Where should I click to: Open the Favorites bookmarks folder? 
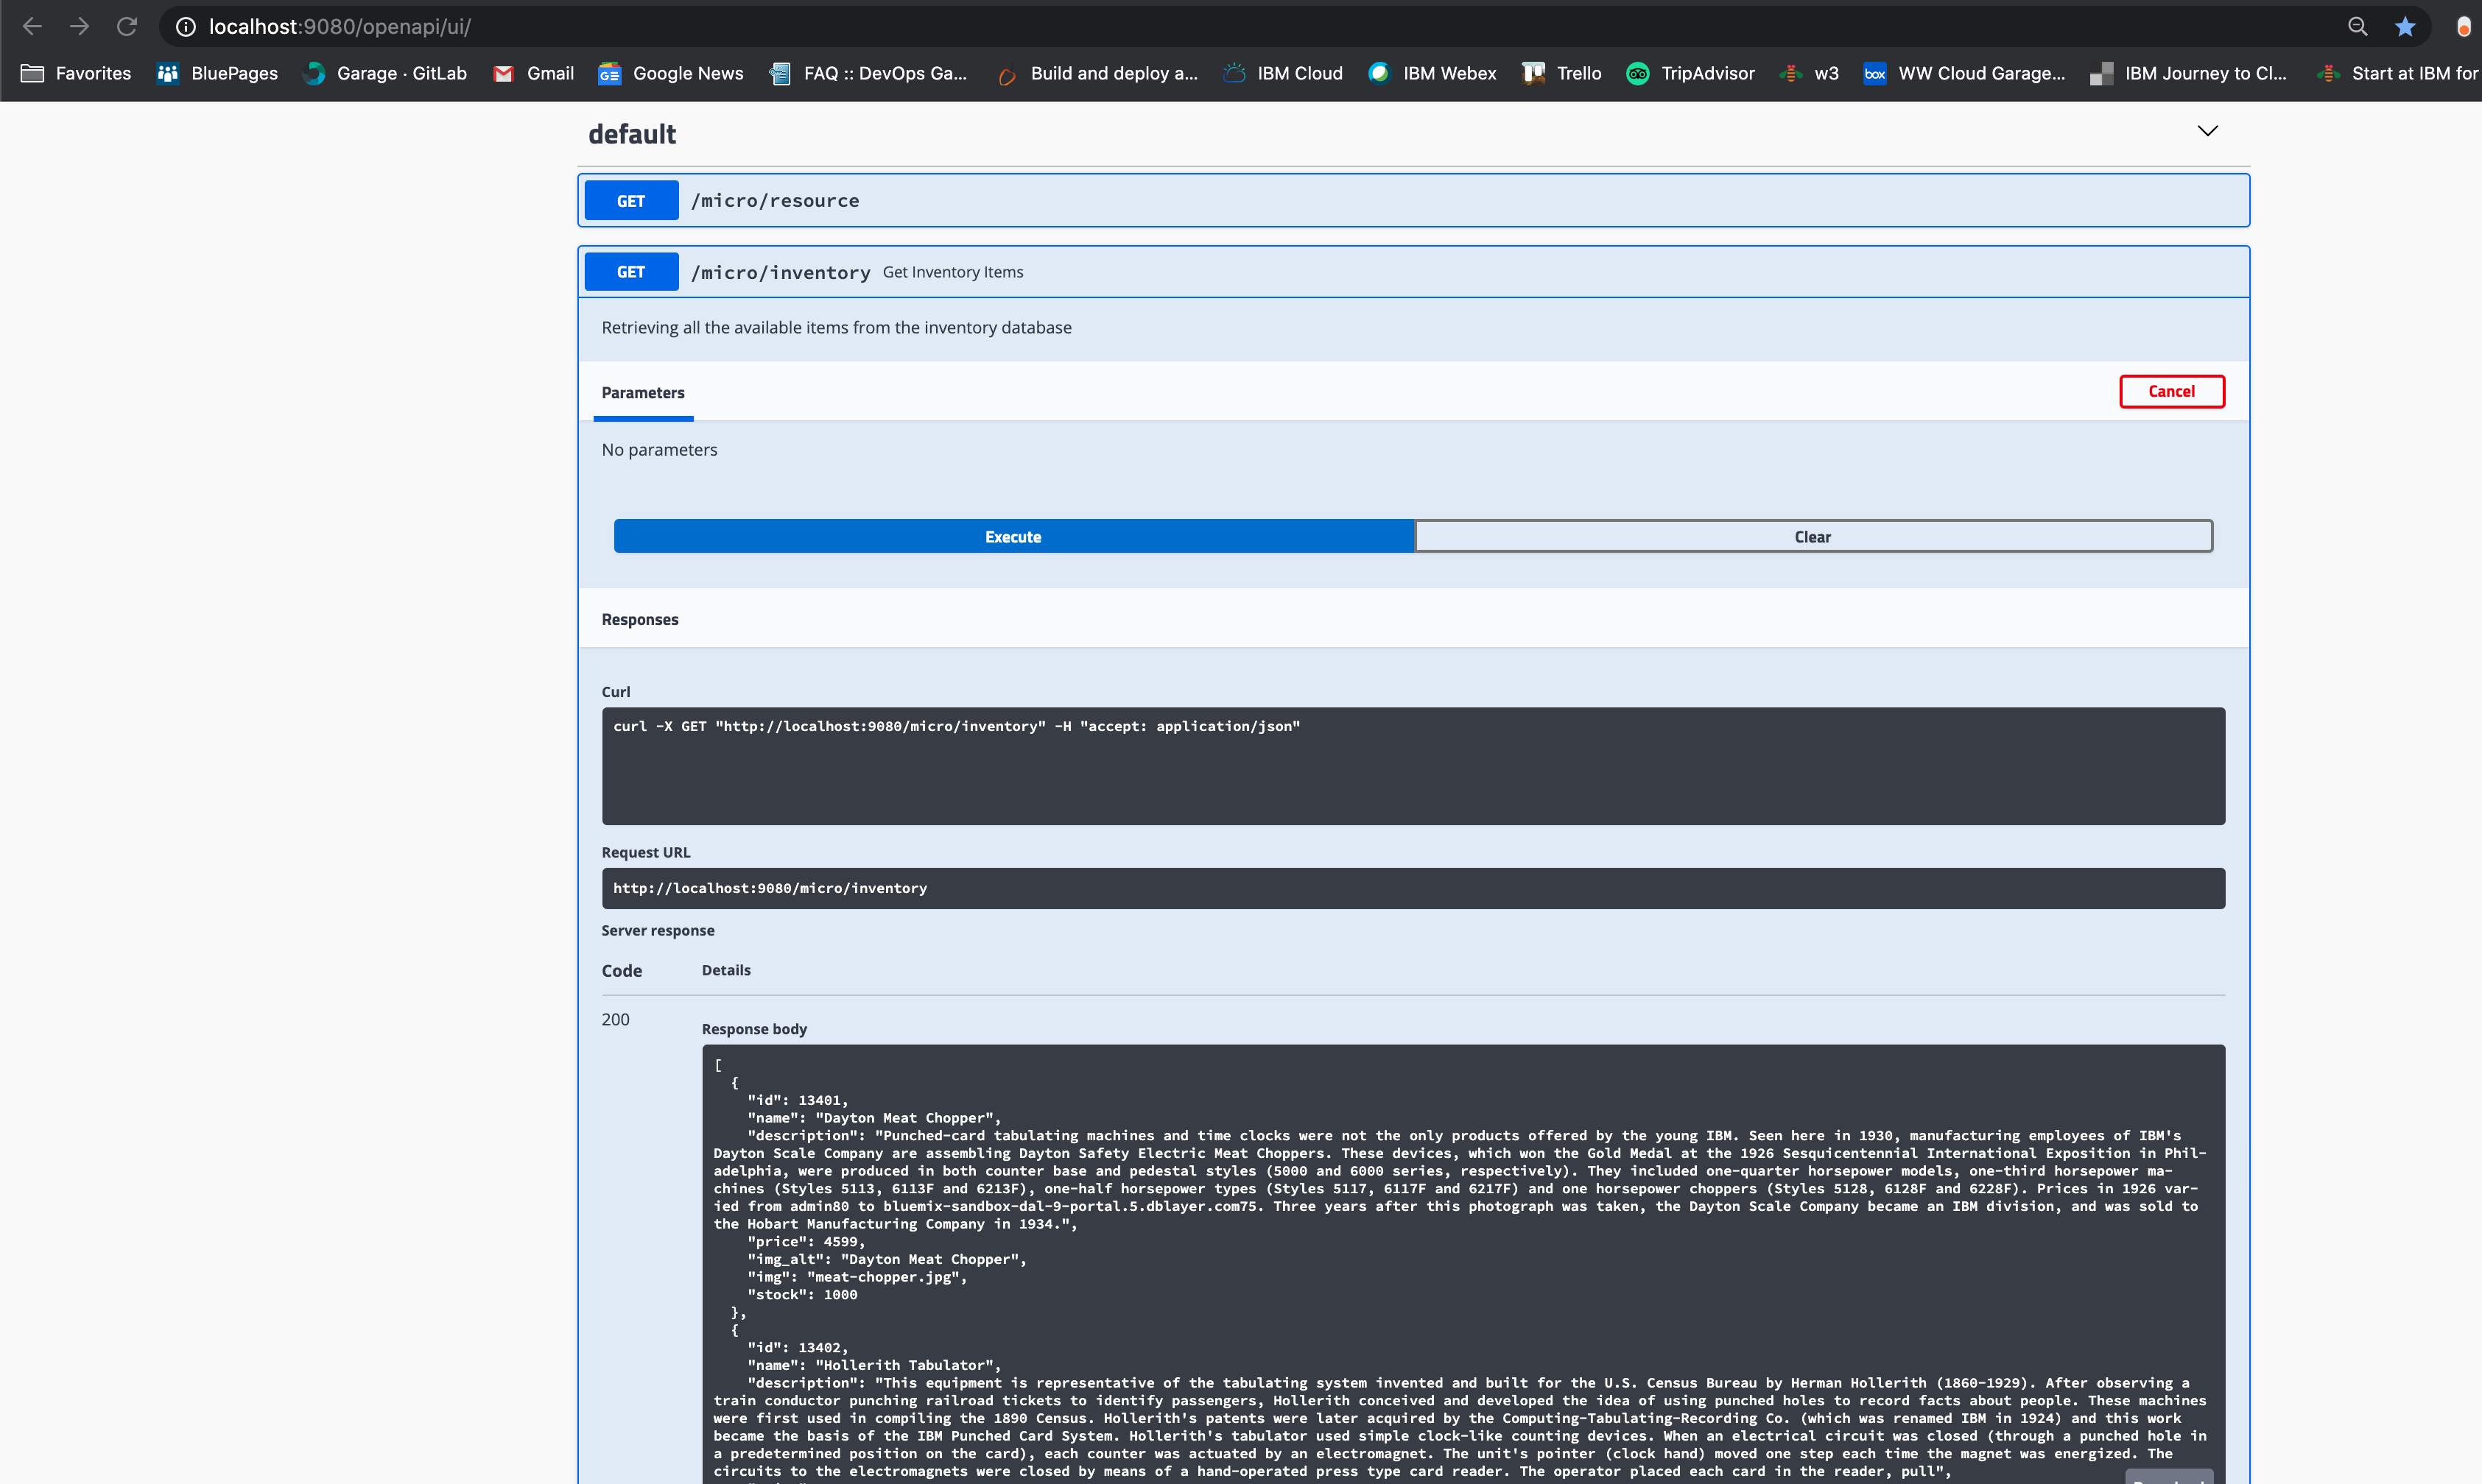76,73
